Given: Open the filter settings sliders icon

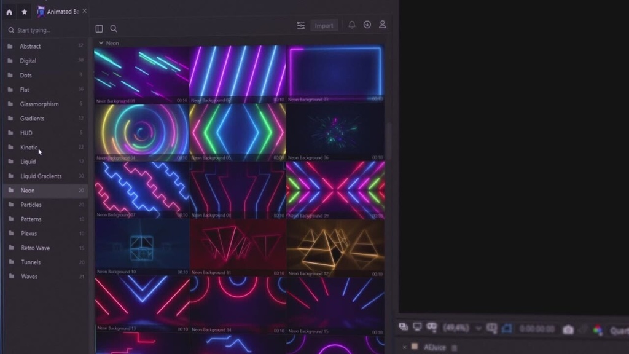Looking at the screenshot, I should pyautogui.click(x=301, y=26).
